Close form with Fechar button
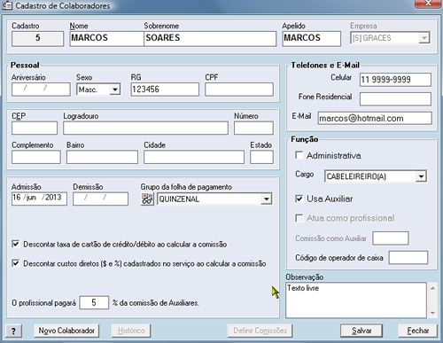Image resolution: width=443 pixels, height=343 pixels. coord(417,331)
